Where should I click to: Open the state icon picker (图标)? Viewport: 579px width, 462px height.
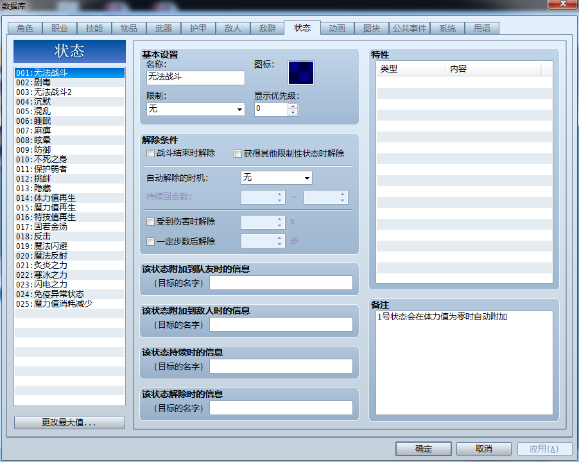tap(300, 73)
